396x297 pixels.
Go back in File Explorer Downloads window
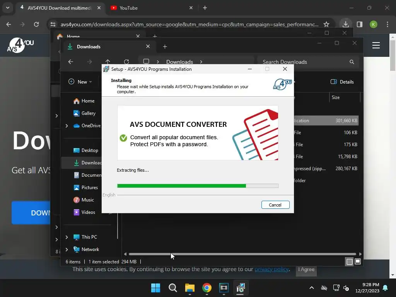(x=71, y=62)
